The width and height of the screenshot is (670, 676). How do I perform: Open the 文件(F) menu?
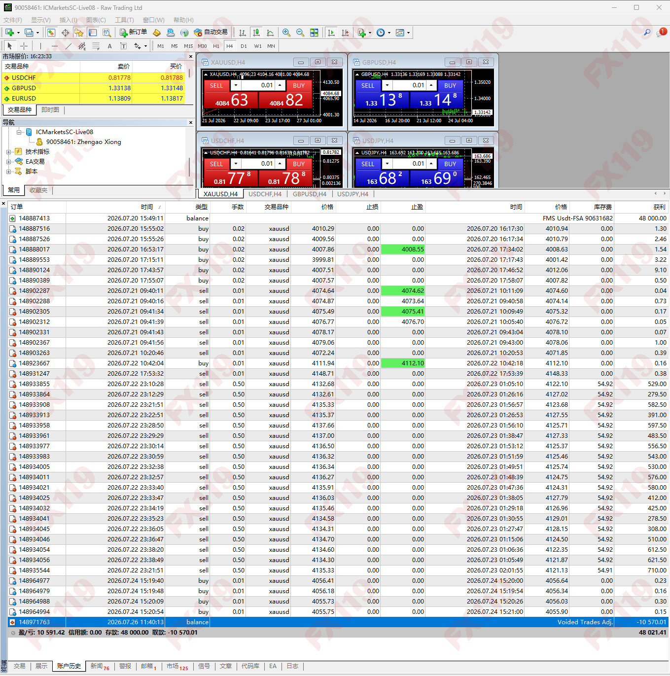[13, 20]
